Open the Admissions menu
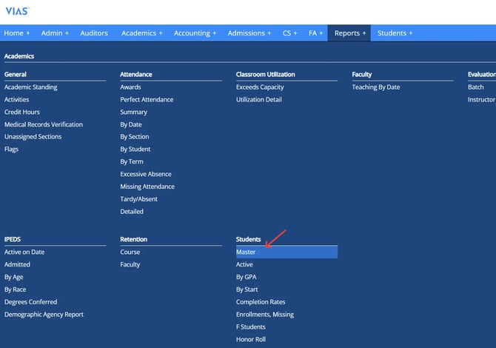The width and height of the screenshot is (496, 348). coord(249,33)
